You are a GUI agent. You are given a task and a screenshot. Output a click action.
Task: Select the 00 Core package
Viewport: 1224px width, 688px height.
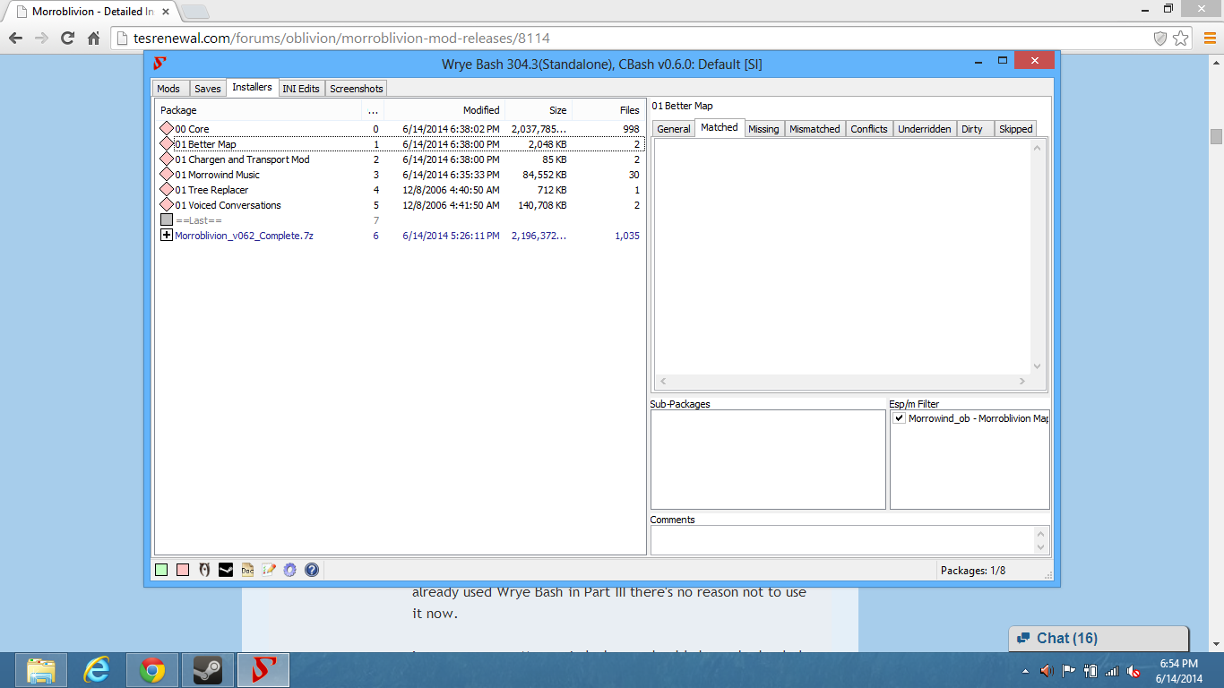coord(401,129)
